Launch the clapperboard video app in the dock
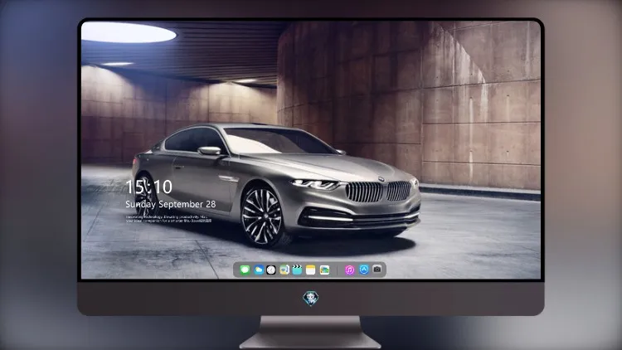 pos(297,270)
